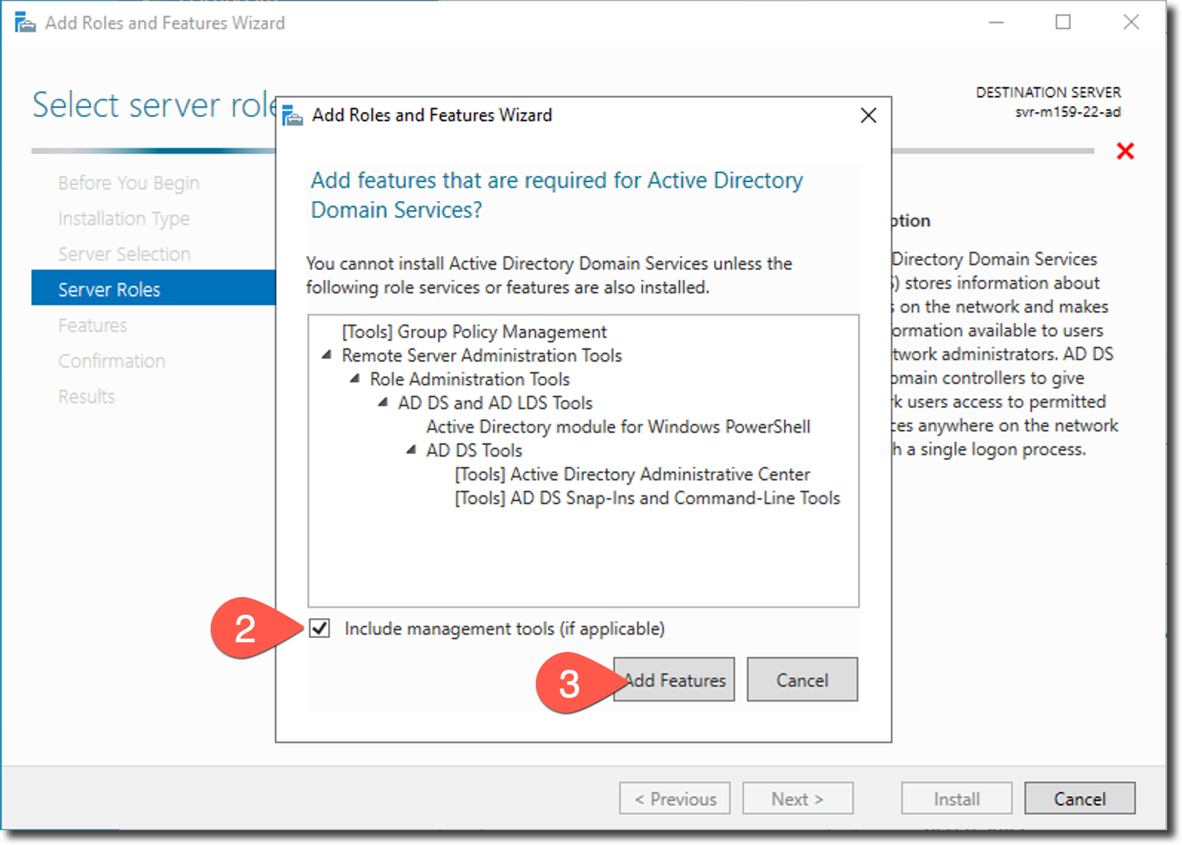
Task: Open the Server Selection step
Action: coord(125,254)
